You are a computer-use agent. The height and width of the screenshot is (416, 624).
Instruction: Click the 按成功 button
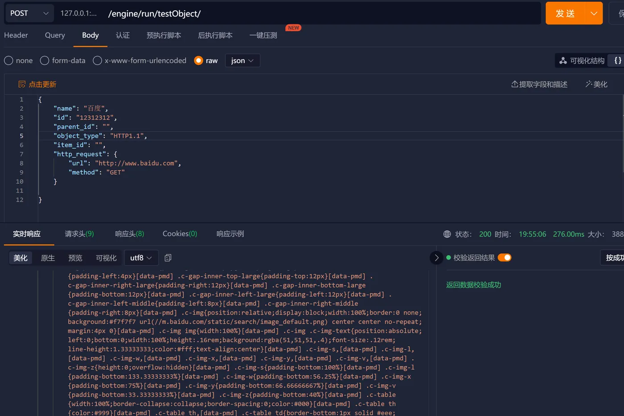613,258
